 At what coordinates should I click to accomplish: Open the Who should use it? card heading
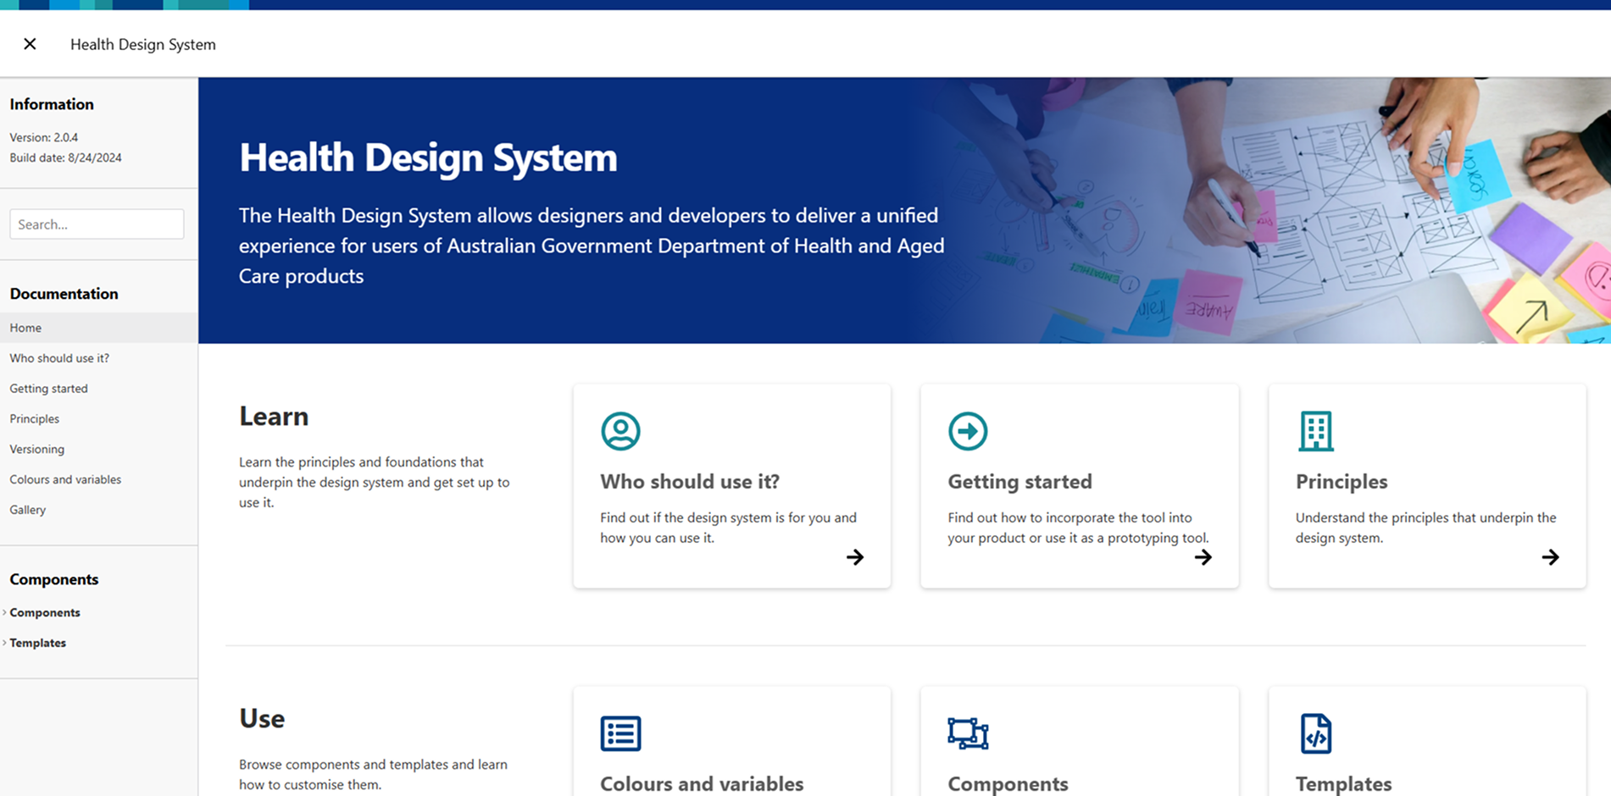pyautogui.click(x=690, y=482)
